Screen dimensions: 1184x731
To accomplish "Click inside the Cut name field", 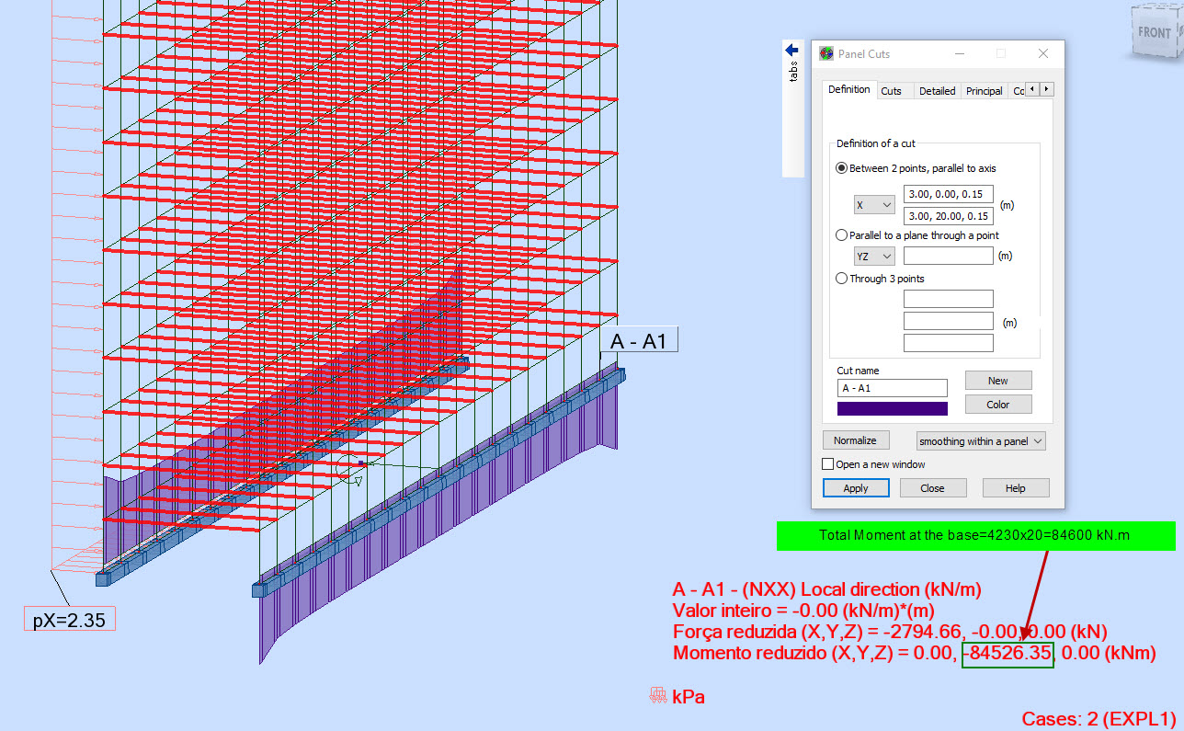I will click(x=892, y=387).
